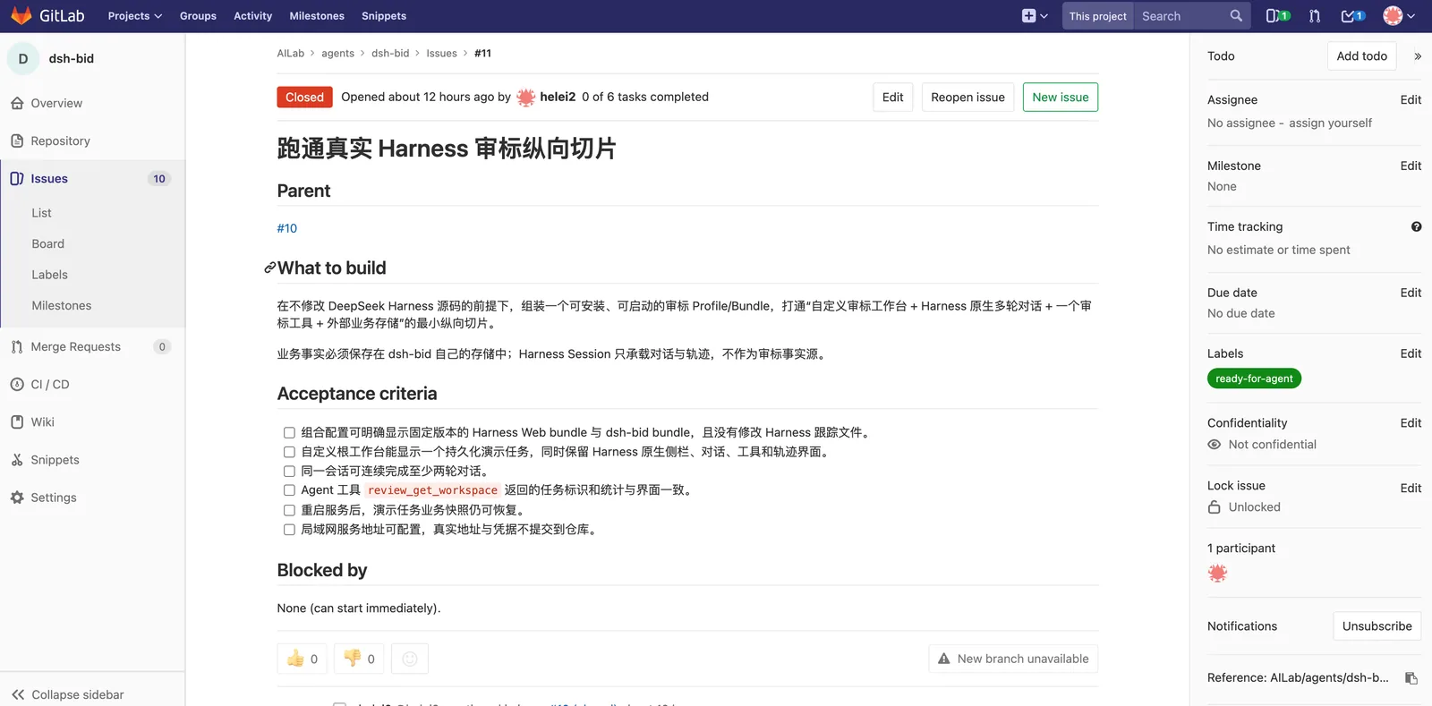Viewport: 1432px width, 706px height.
Task: Edit the Assignee field
Action: (1411, 99)
